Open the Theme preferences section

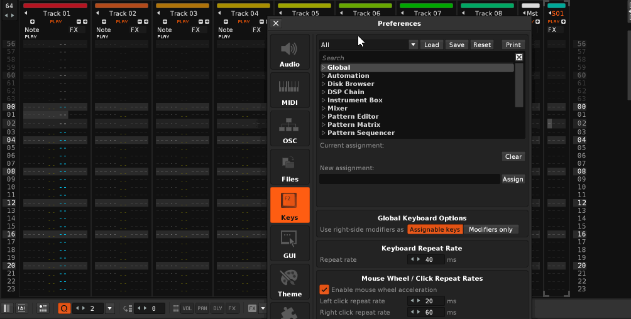(290, 283)
